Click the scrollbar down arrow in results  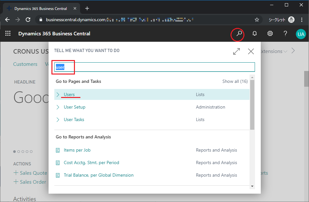252,186
